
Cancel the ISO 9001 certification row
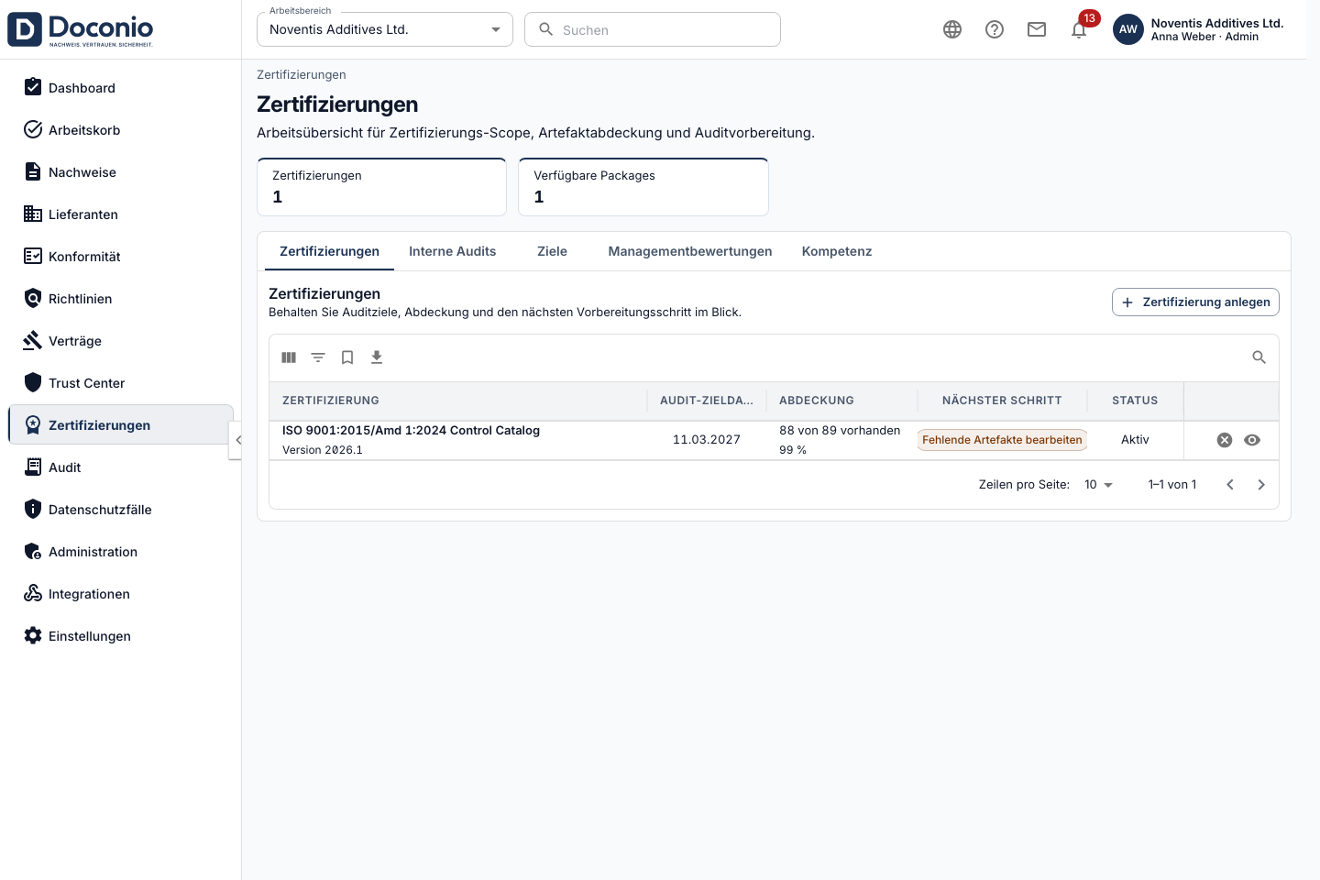tap(1225, 440)
